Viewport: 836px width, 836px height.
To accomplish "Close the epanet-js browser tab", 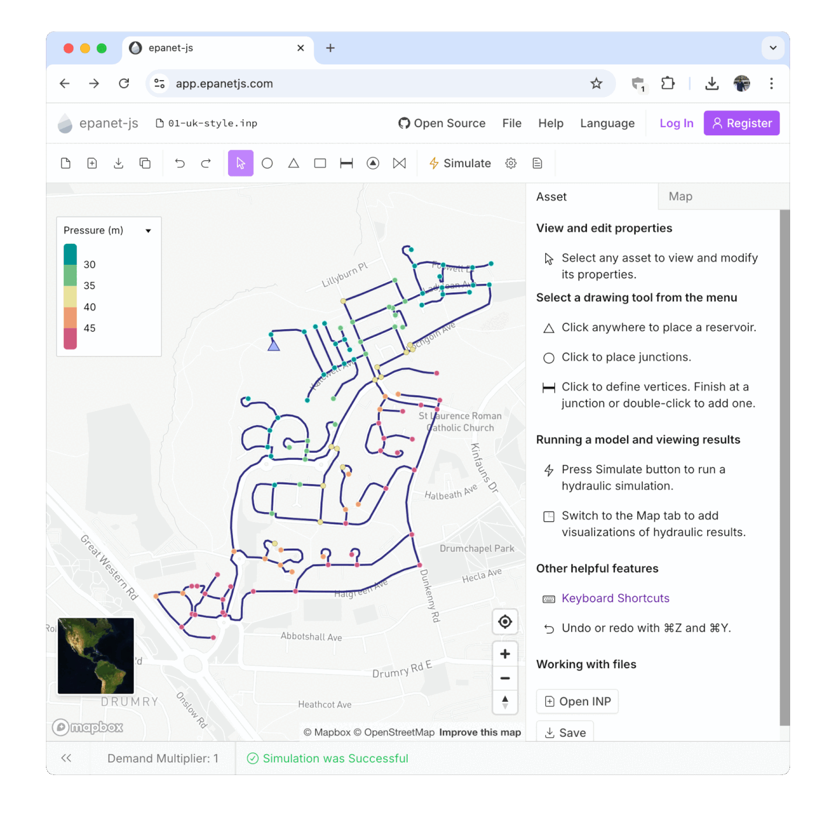I will pyautogui.click(x=301, y=48).
